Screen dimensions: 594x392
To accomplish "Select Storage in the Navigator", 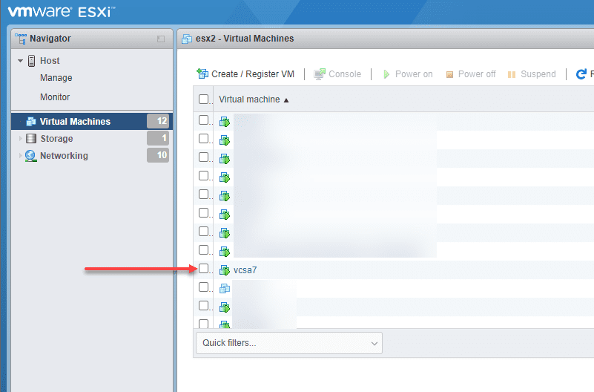I will point(92,138).
